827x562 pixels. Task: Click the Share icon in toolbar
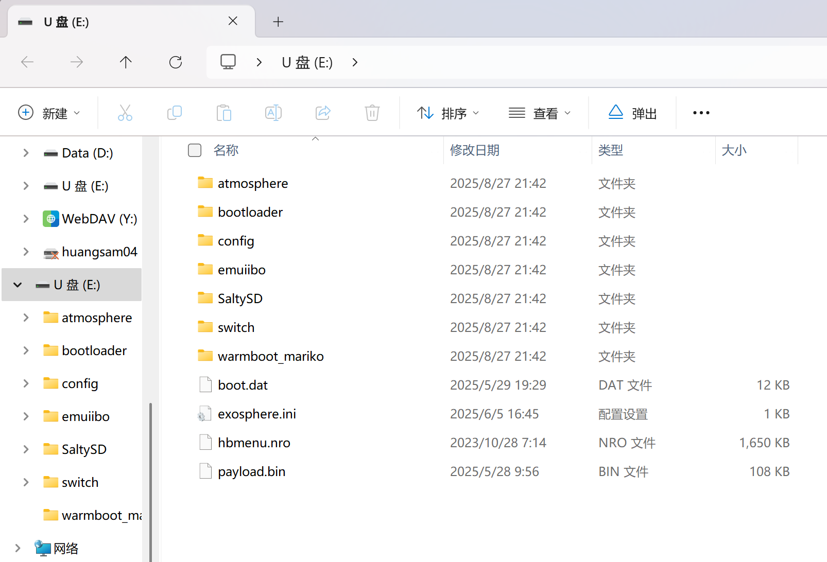tap(323, 113)
